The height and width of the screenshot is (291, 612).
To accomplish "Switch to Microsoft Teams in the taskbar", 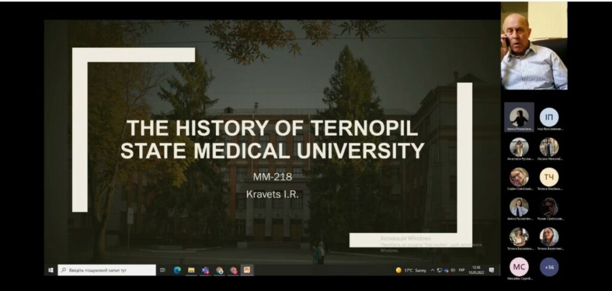I will [206, 270].
